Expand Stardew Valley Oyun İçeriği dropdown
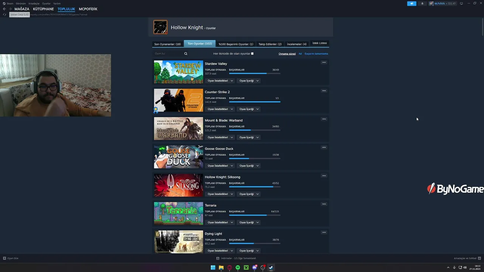Image resolution: width=484 pixels, height=272 pixels. 249,80
